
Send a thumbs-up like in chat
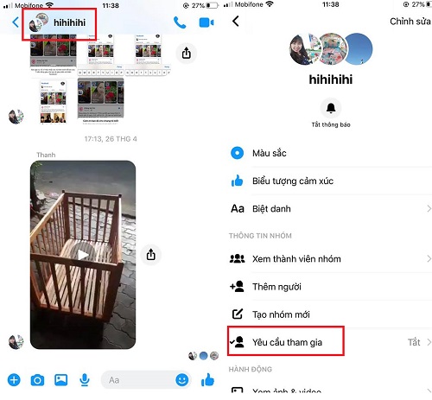pos(207,379)
